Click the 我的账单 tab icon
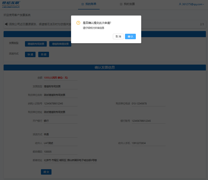This screenshot has height=180, width=208. pos(83,4)
